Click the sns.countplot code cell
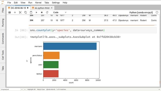The image size is (161, 91). (x=93, y=30)
